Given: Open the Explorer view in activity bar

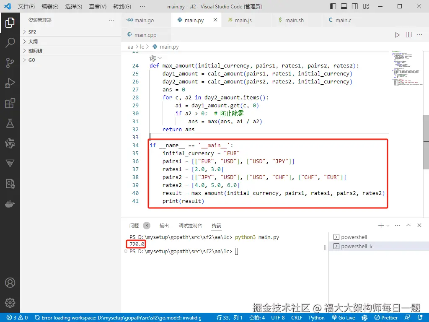Looking at the screenshot, I should (x=10, y=23).
